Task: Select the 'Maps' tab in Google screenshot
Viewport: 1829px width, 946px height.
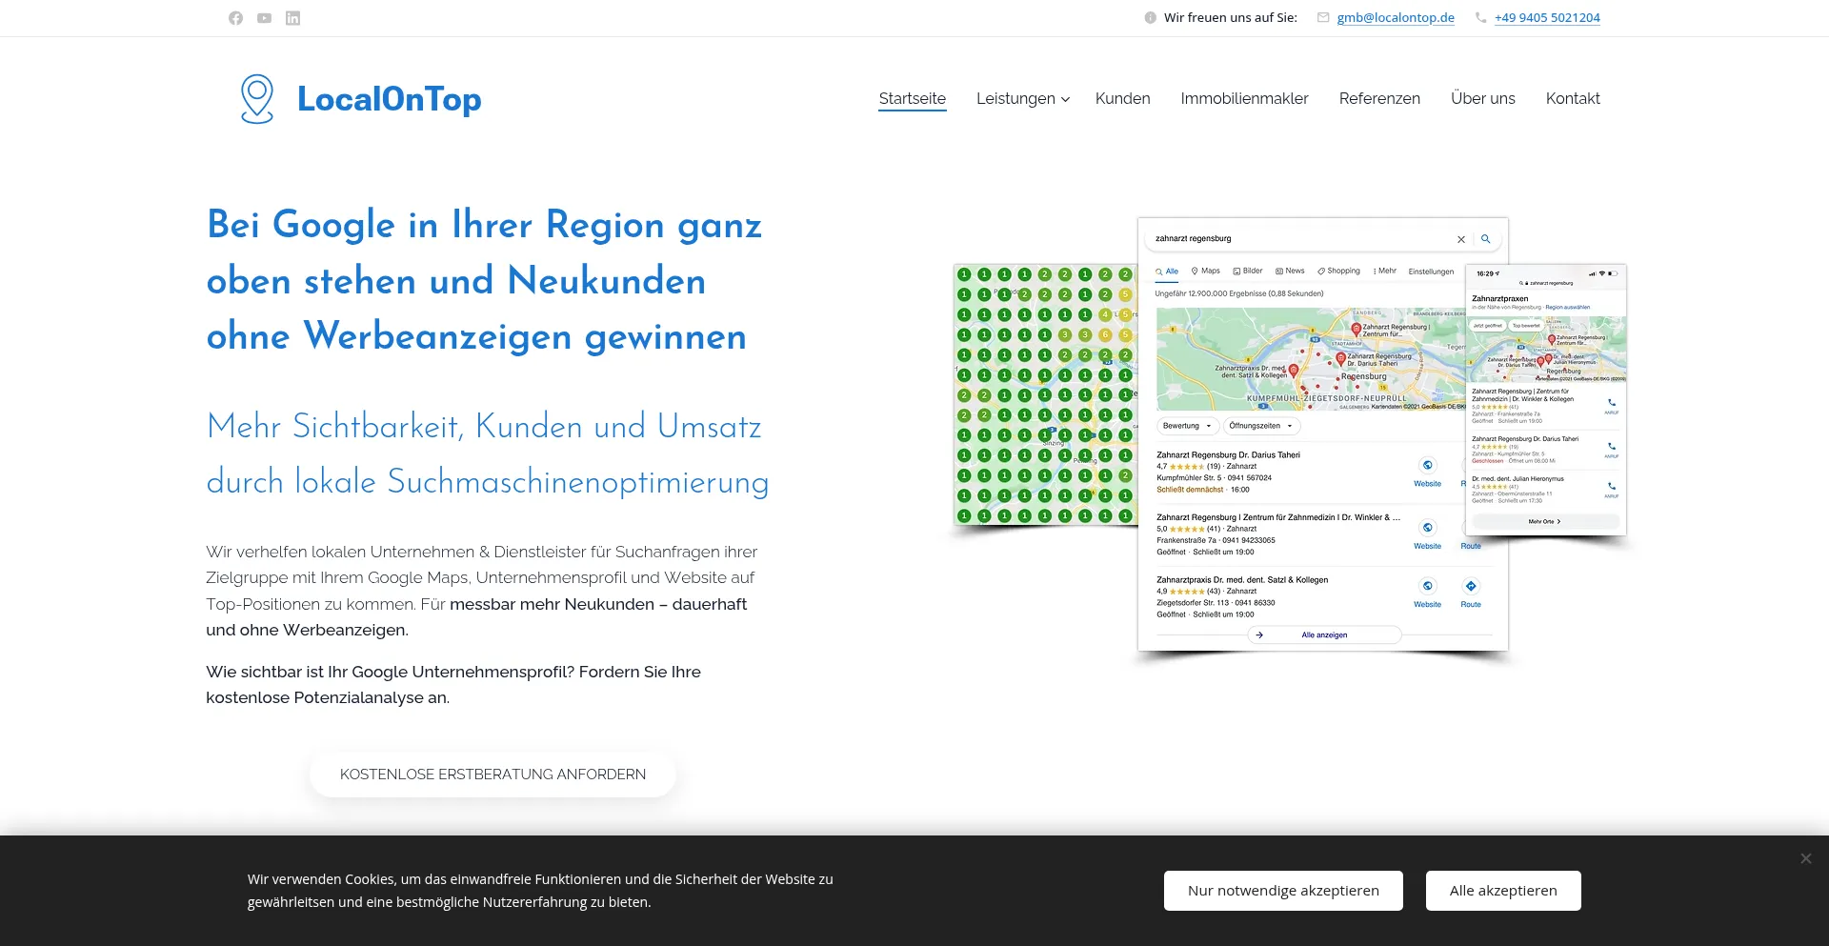Action: (1205, 272)
